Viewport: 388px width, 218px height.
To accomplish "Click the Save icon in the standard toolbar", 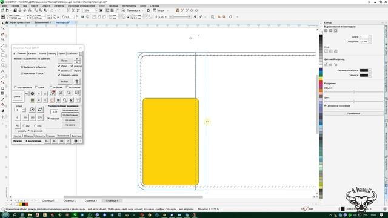I will (15, 10).
